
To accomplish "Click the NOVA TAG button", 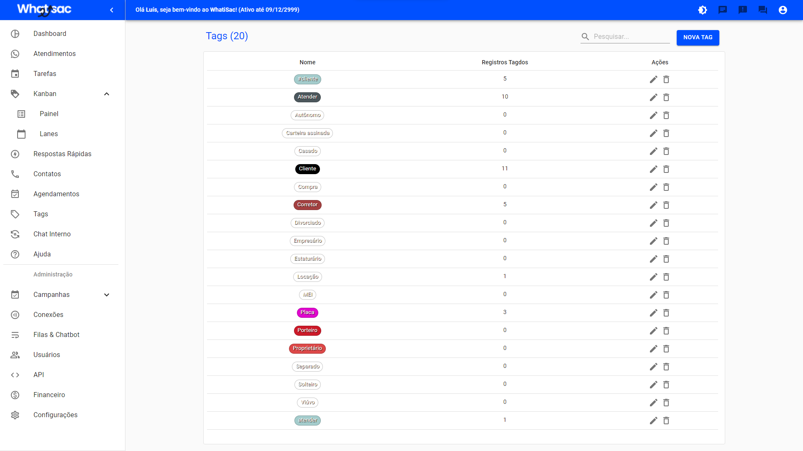I will tap(698, 38).
